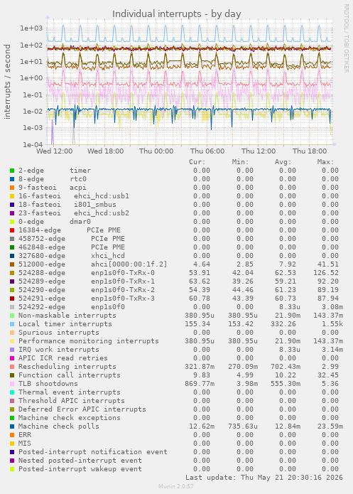353x494 pixels.
Task: Click the Munin 2.0.57 footer text
Action: [x=176, y=486]
